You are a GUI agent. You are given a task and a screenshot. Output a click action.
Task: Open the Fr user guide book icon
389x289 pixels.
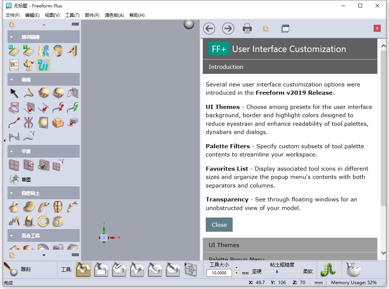[14, 51]
